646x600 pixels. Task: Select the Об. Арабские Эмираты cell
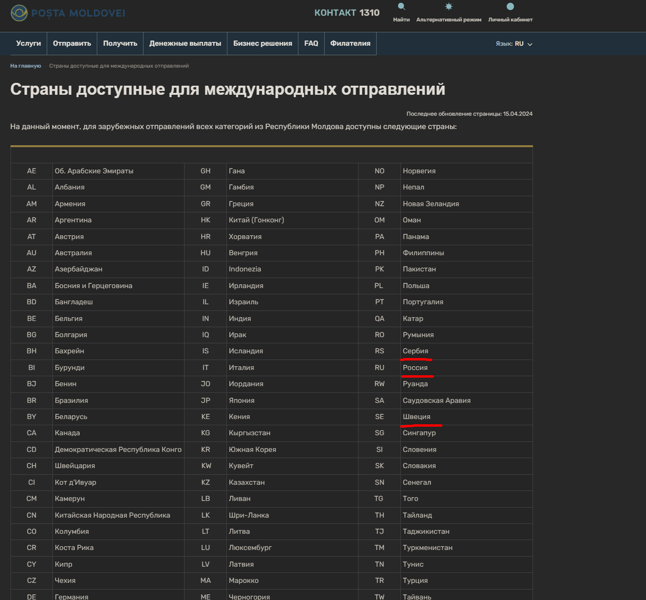point(118,171)
